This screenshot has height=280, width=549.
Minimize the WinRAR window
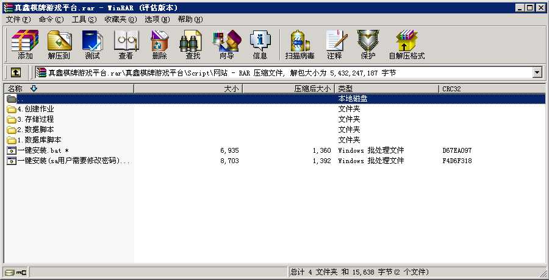521,7
